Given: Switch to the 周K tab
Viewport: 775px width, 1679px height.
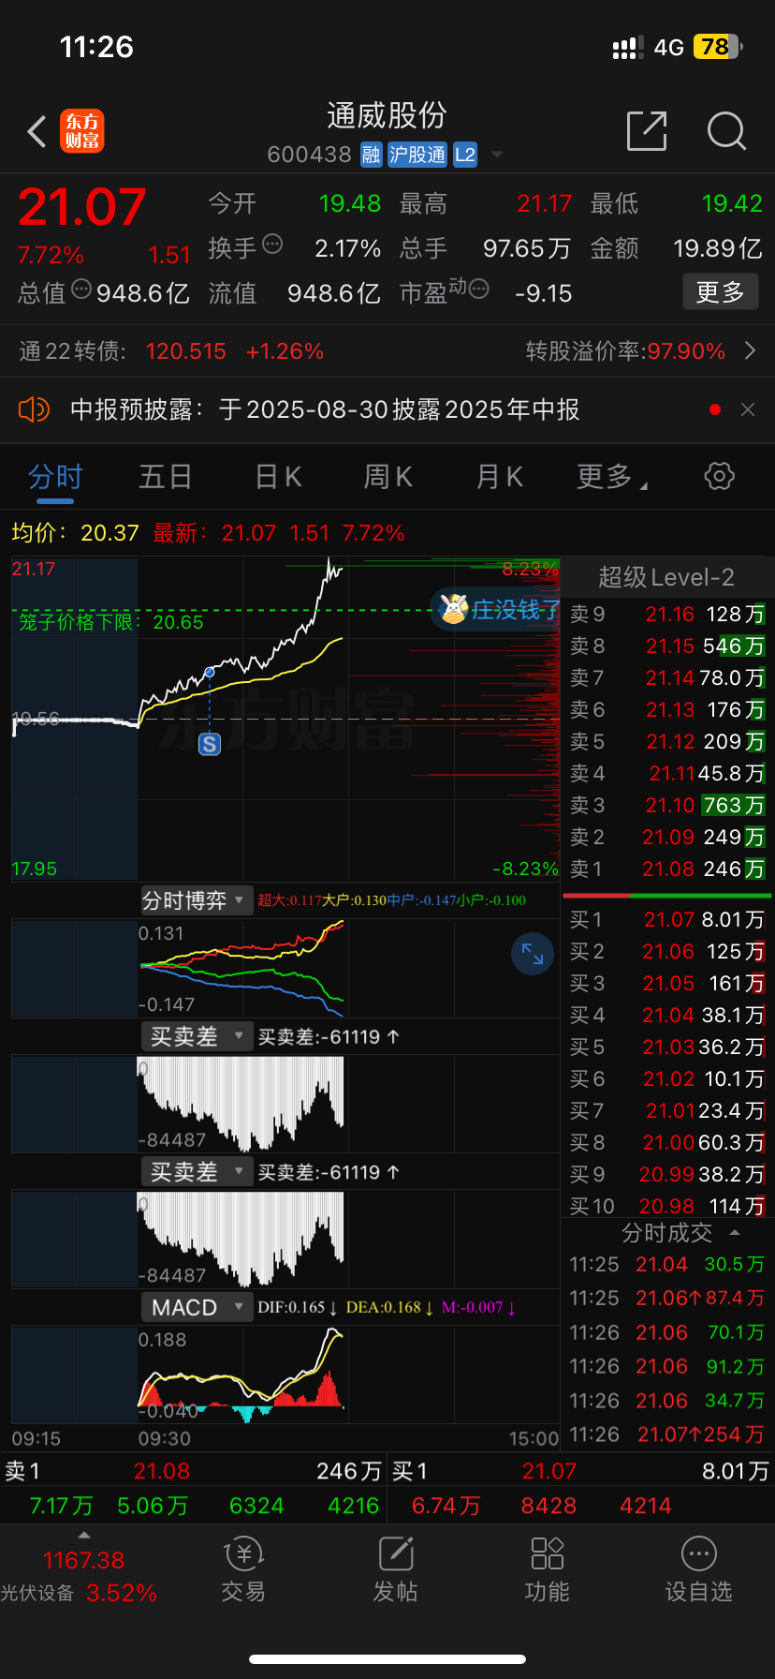Looking at the screenshot, I should point(388,477).
